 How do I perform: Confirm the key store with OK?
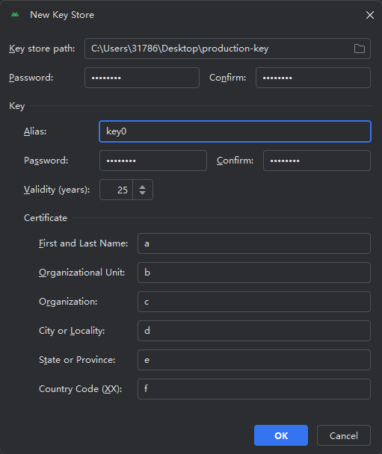tap(281, 435)
